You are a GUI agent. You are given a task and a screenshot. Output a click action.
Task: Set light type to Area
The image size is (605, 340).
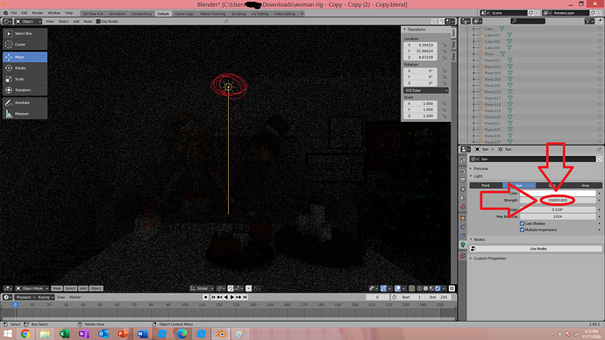coord(586,186)
